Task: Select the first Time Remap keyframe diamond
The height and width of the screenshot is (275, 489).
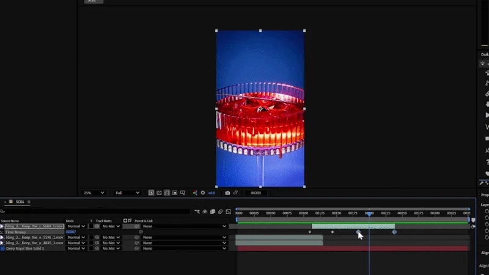Action: (310, 232)
